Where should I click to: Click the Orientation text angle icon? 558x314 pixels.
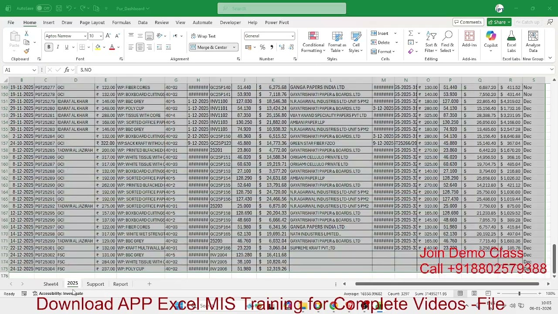coord(160,36)
